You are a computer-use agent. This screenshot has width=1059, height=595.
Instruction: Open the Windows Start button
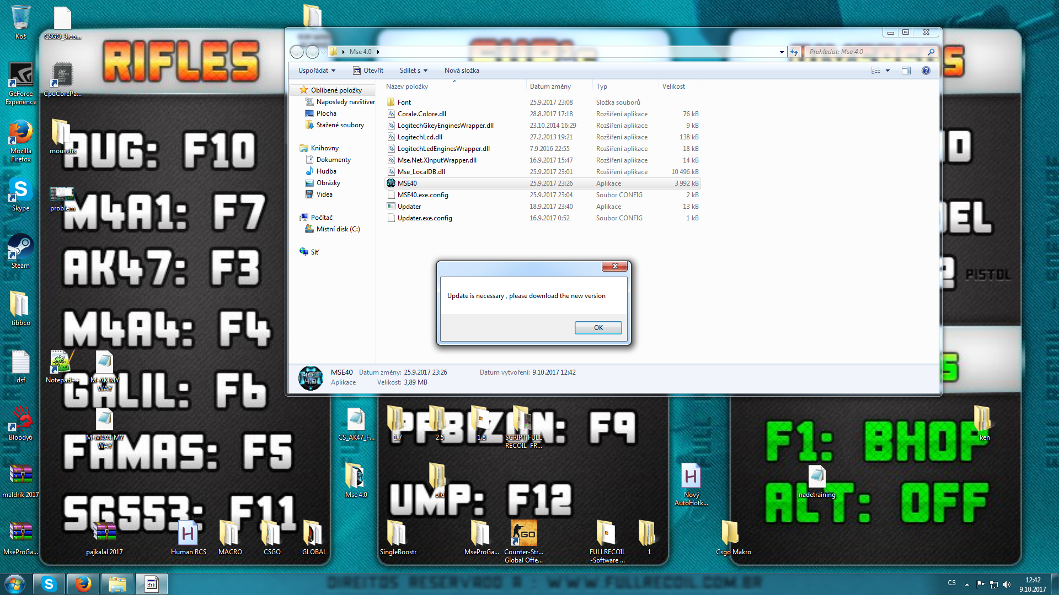tap(15, 584)
